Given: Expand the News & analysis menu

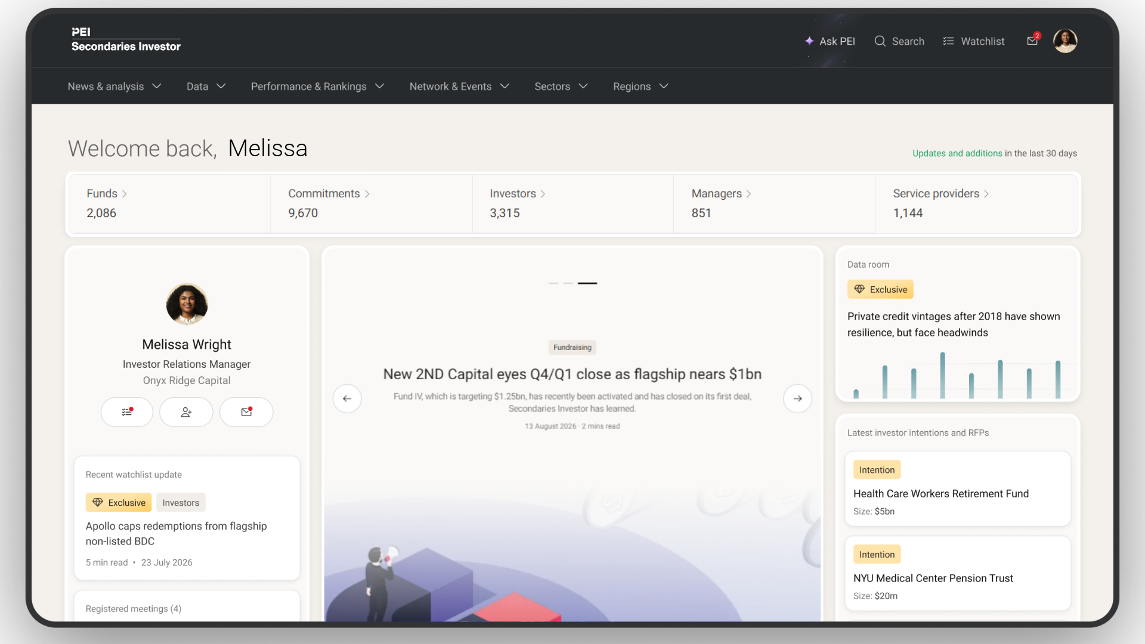Looking at the screenshot, I should pos(114,86).
